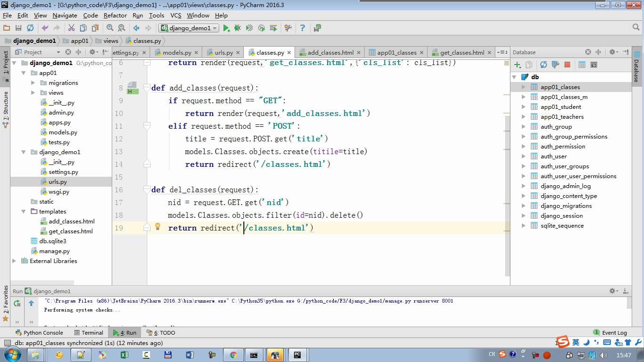Image resolution: width=644 pixels, height=362 pixels.
Task: Open Chrome from the Windows taskbar
Action: pyautogui.click(x=233, y=355)
